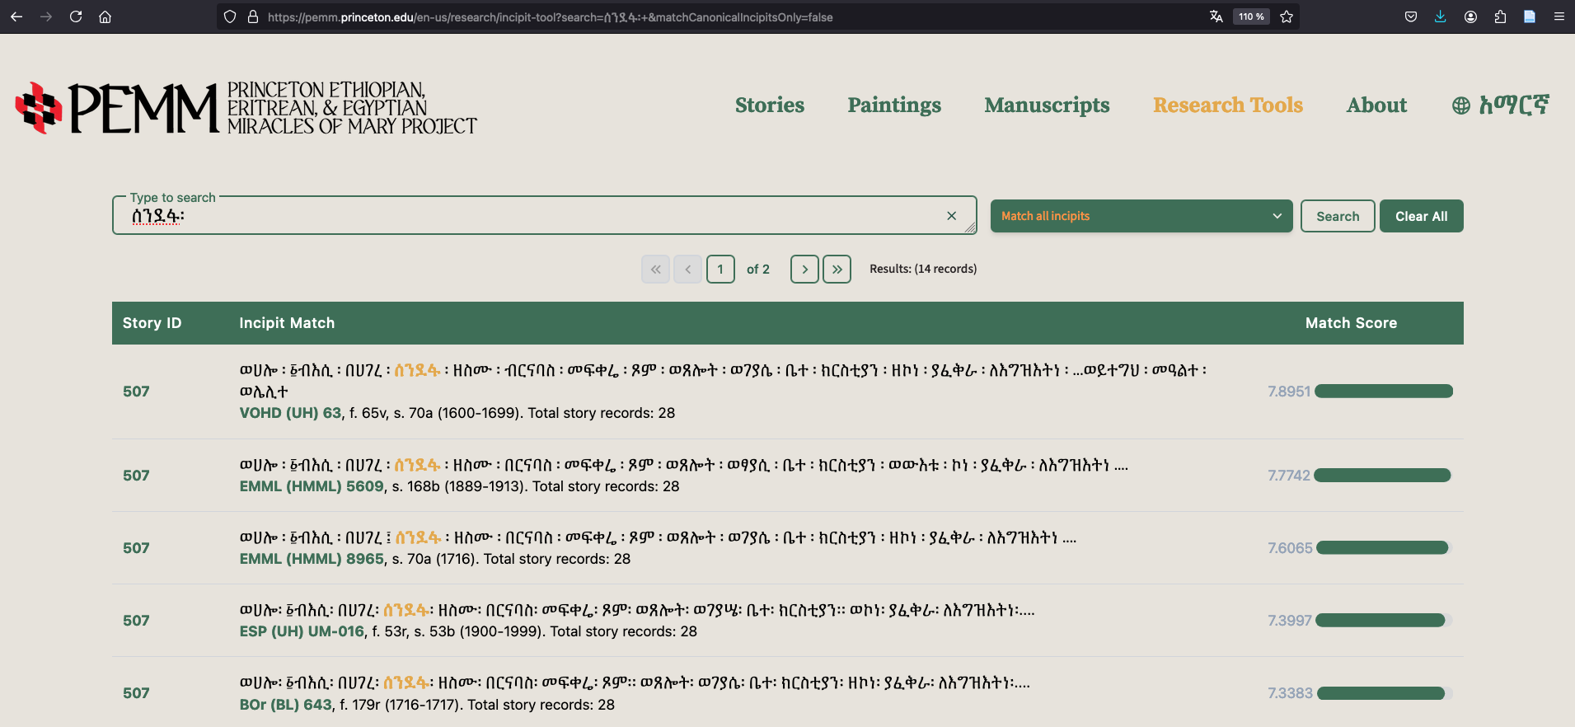This screenshot has width=1575, height=727.
Task: Jump to the last results page
Action: (x=837, y=269)
